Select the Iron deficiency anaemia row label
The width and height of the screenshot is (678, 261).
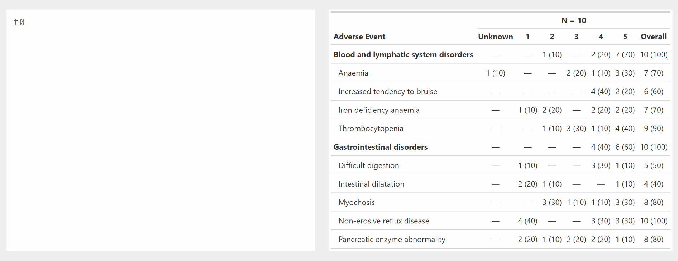(378, 110)
